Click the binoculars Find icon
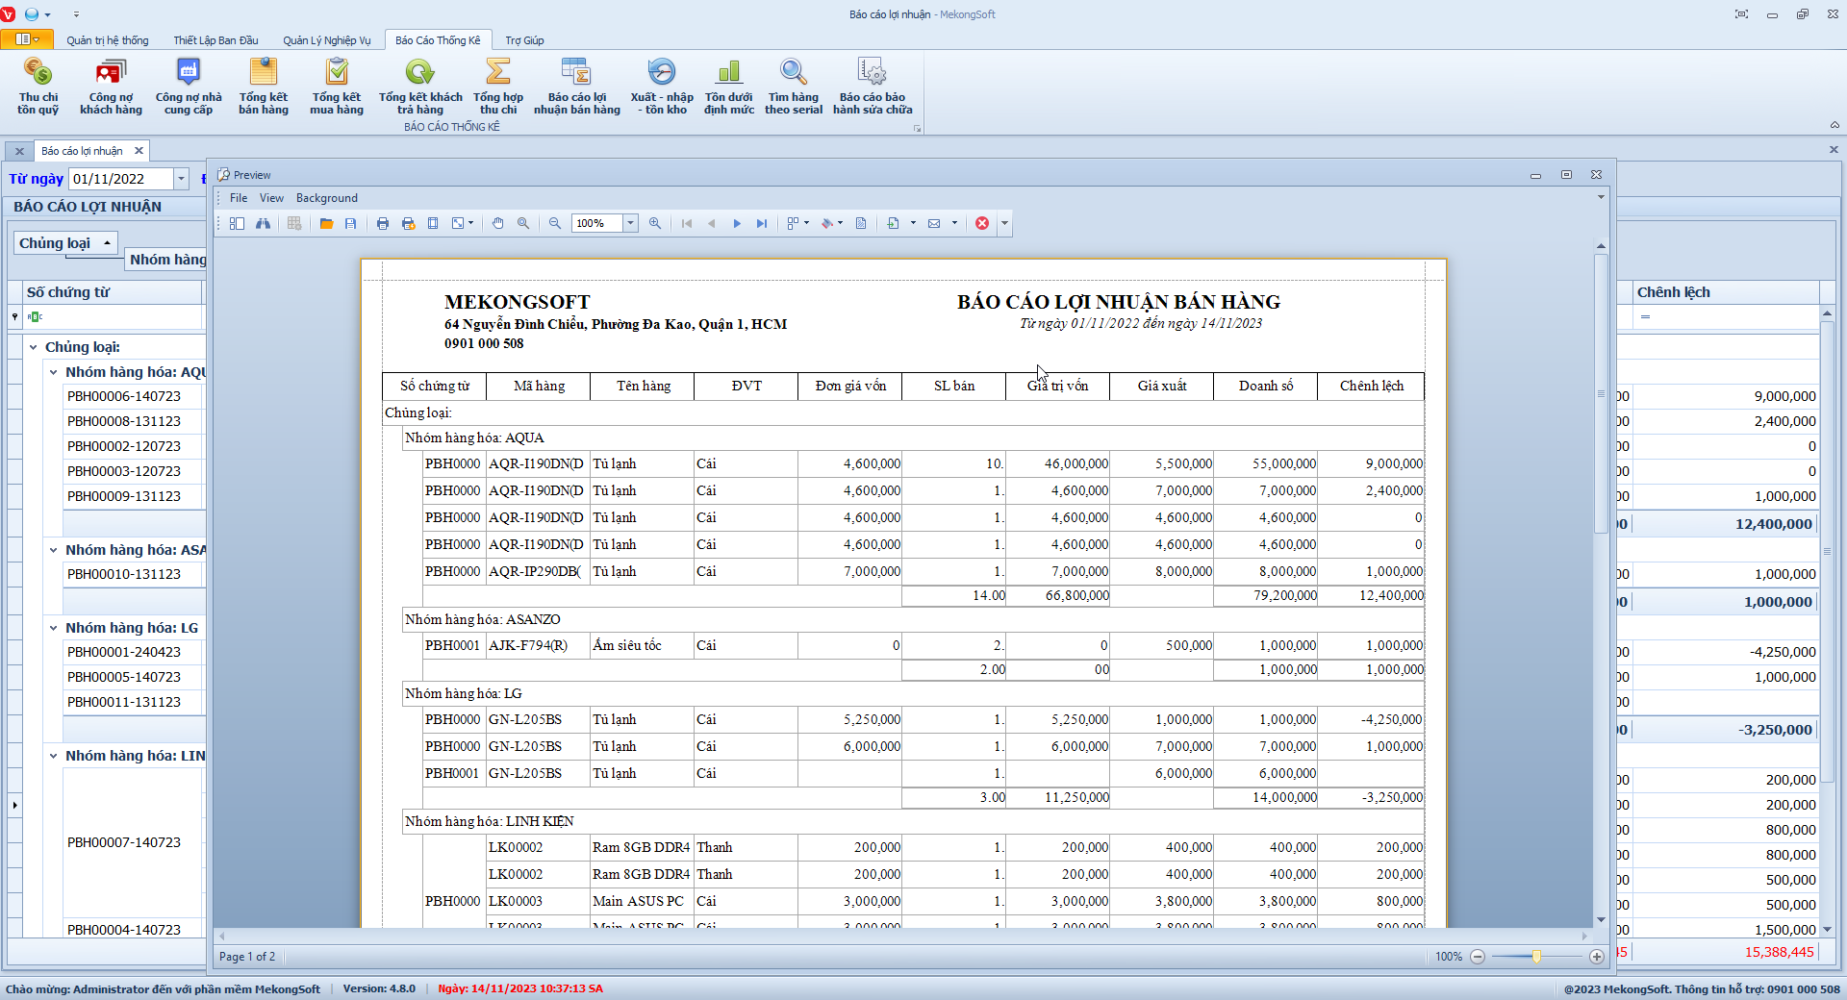This screenshot has width=1847, height=1000. coord(263,223)
